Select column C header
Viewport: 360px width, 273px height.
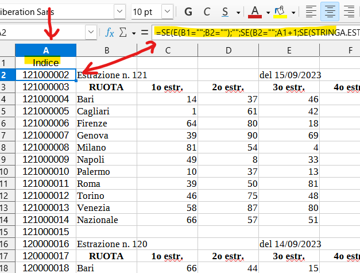[168, 51]
